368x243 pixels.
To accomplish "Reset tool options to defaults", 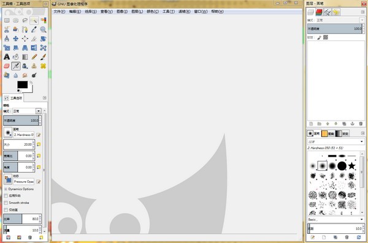I will pos(41,237).
